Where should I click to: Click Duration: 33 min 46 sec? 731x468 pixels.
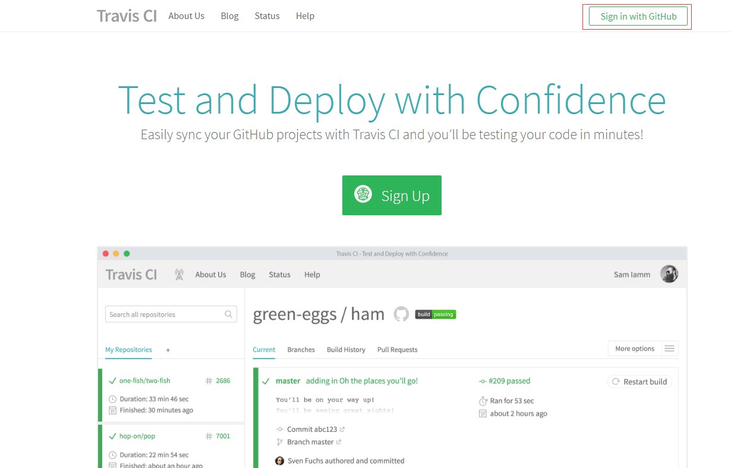pos(154,399)
